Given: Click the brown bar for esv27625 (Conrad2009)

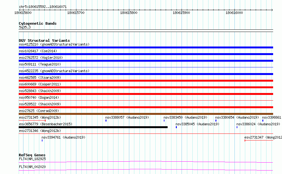Looking at the screenshot, I should click(146, 114).
